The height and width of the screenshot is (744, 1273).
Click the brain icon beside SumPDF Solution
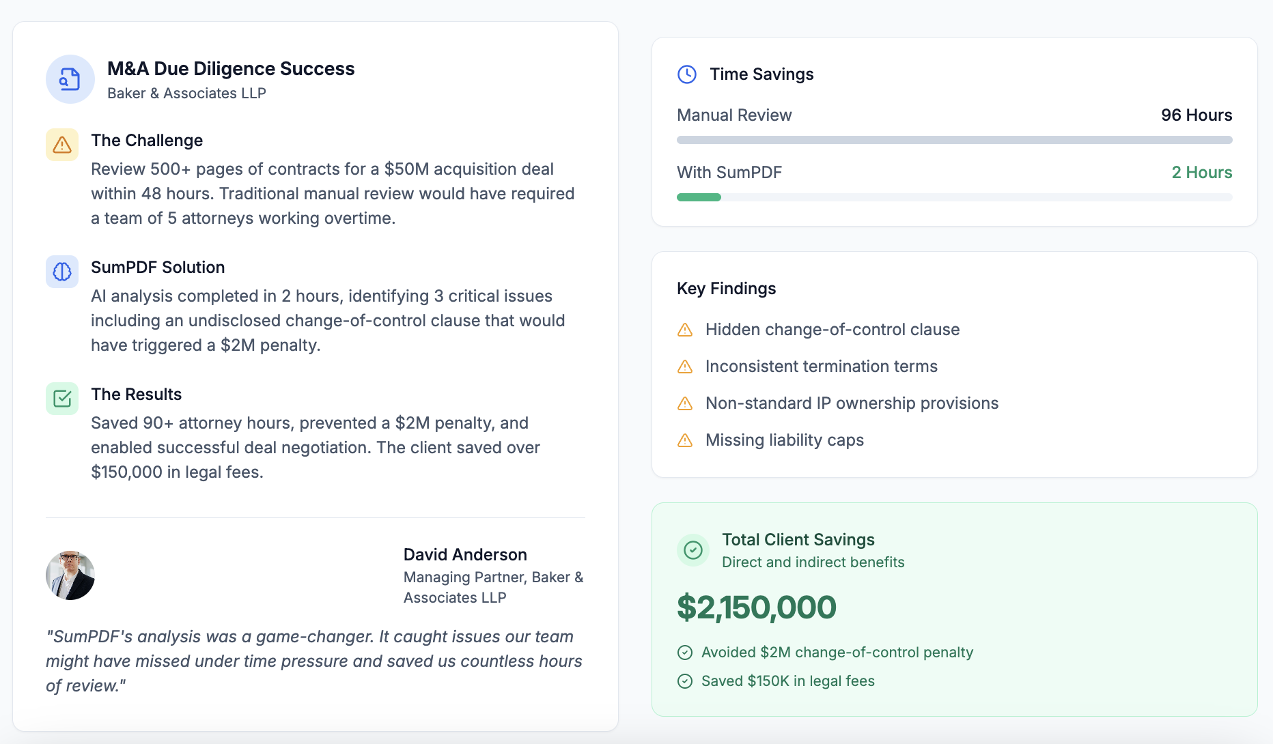pos(62,272)
